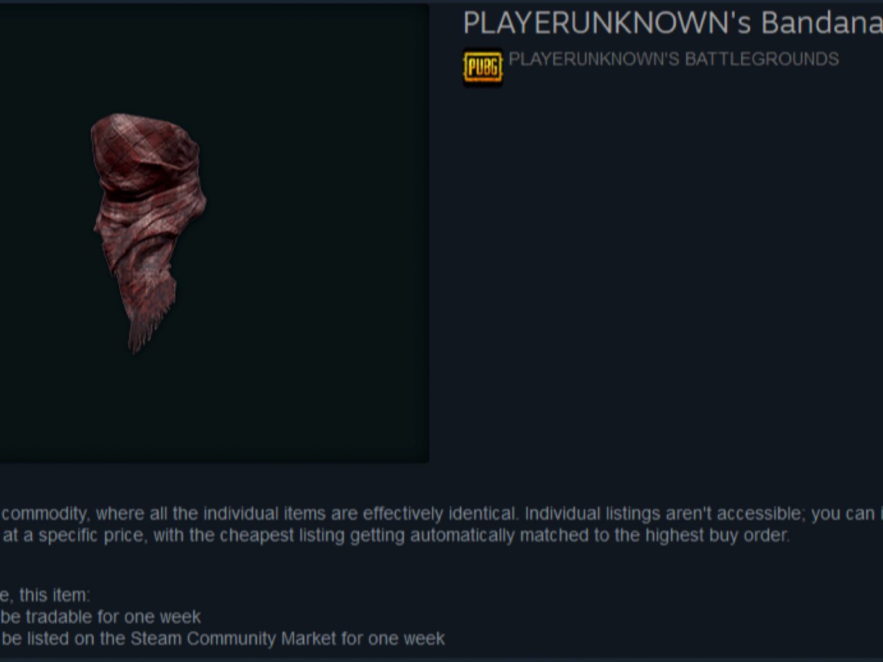Click the "Steam Community Market" text

pos(233,639)
